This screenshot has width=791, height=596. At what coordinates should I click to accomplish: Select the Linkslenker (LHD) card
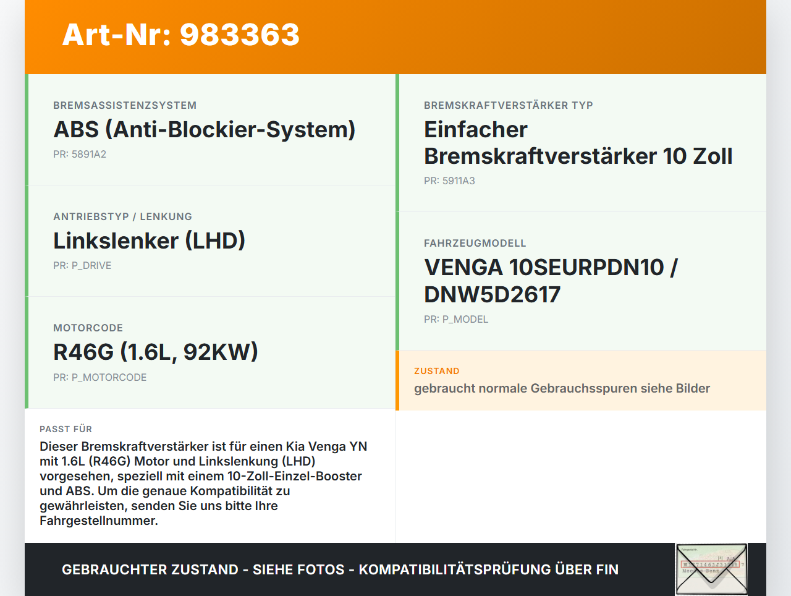(150, 241)
